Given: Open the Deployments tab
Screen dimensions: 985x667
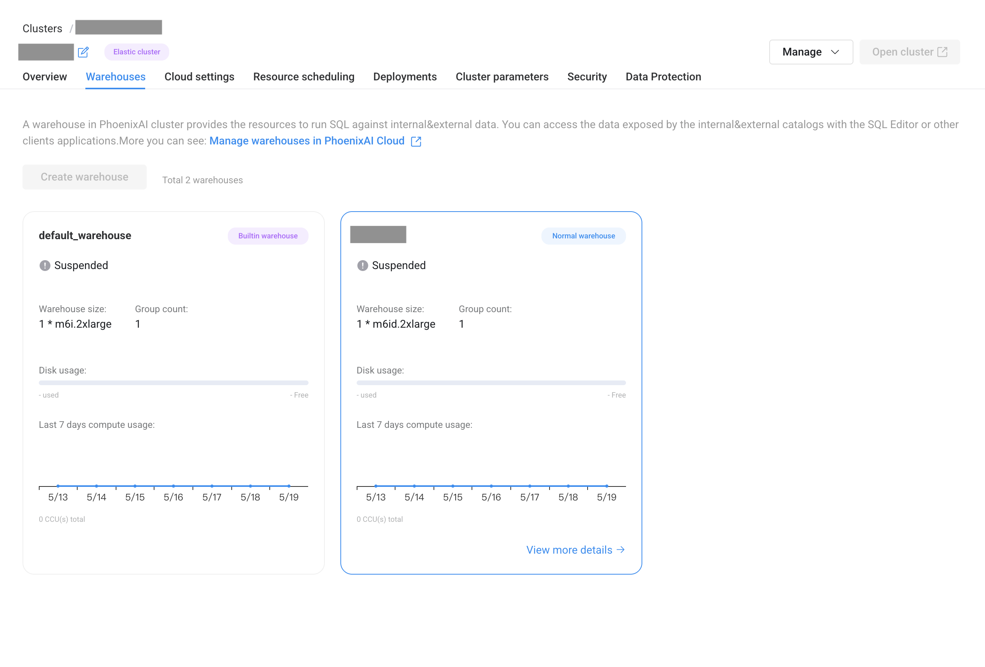Looking at the screenshot, I should point(405,77).
